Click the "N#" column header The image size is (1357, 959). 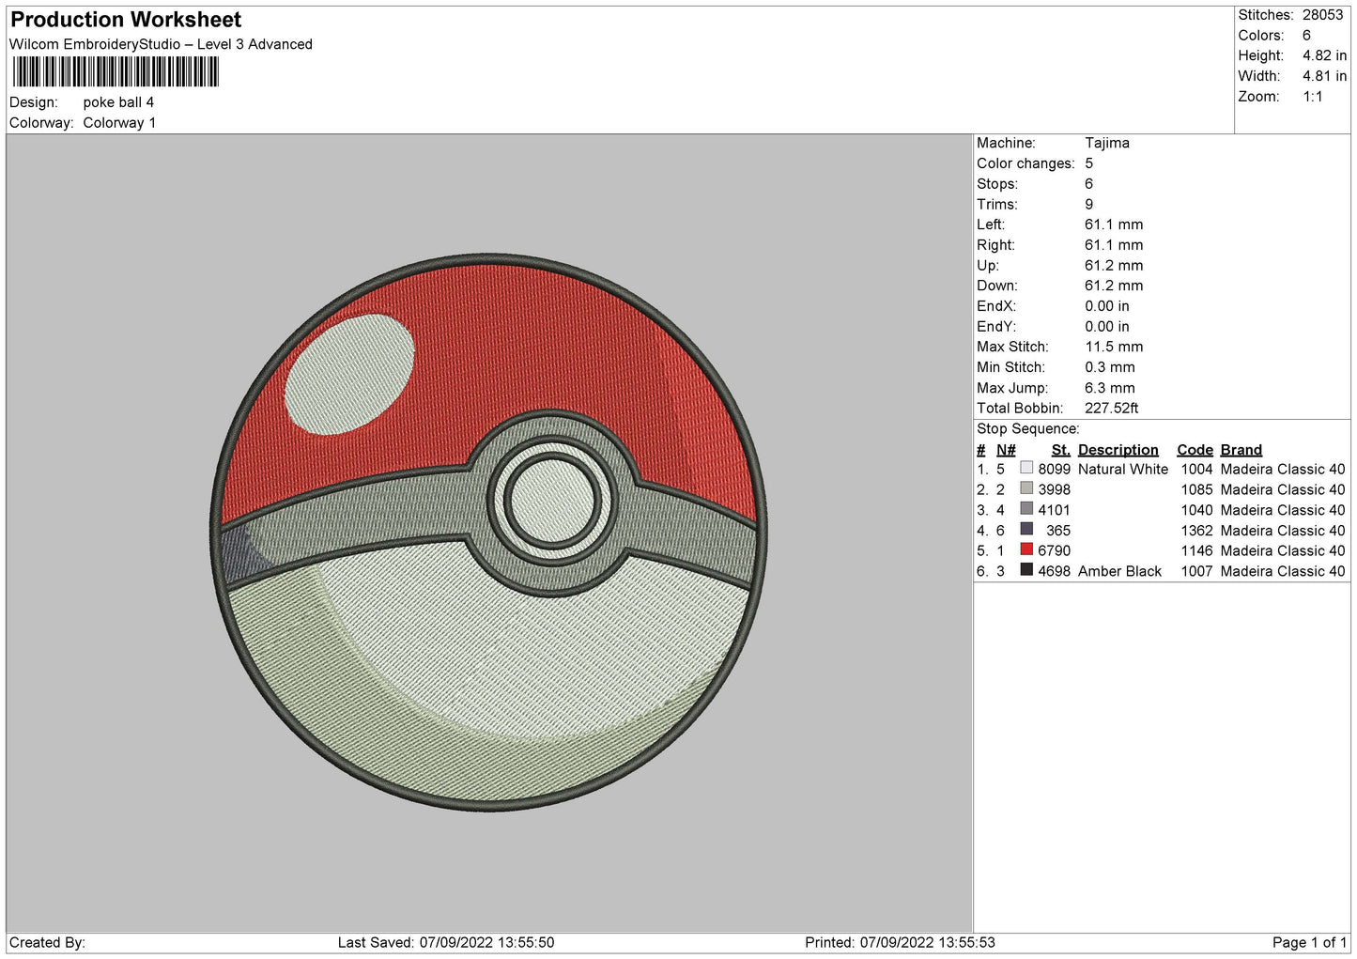click(x=1006, y=450)
